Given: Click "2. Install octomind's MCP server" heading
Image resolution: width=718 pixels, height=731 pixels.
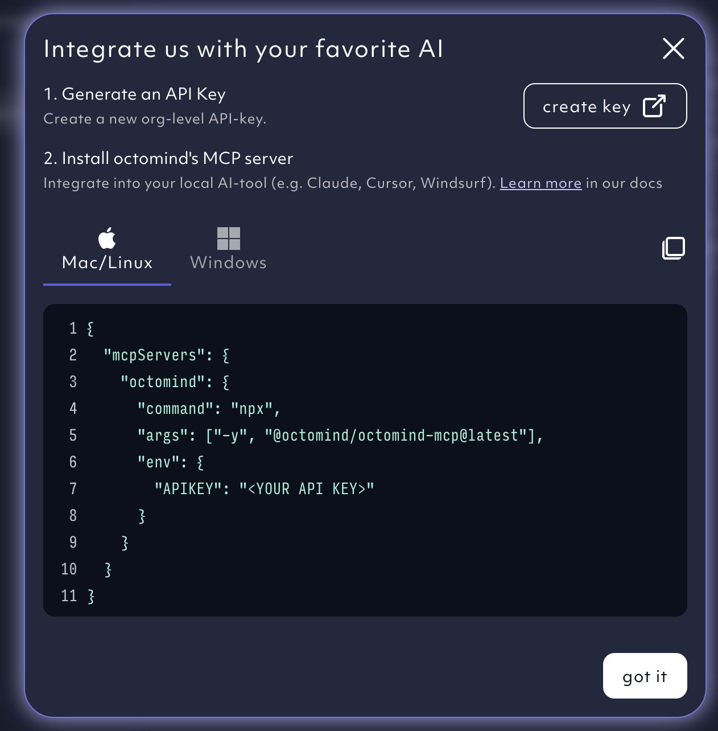Looking at the screenshot, I should click(168, 158).
